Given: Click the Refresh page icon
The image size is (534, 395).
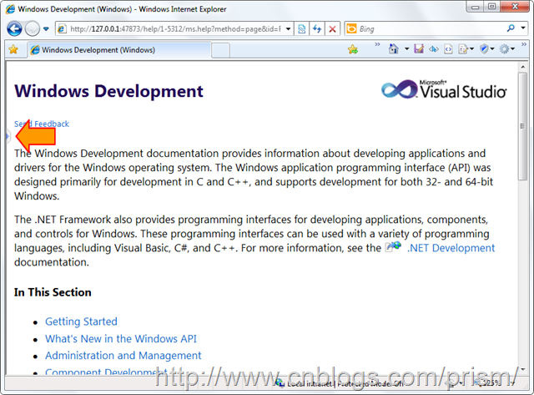Looking at the screenshot, I should [317, 28].
